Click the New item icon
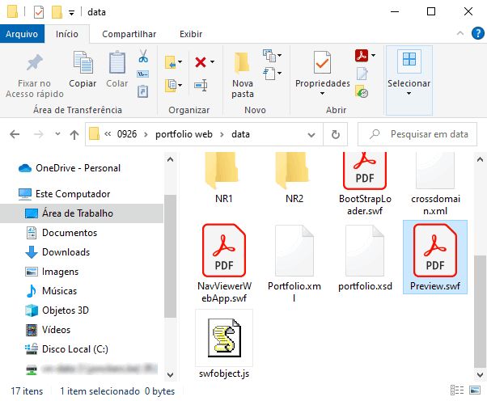This screenshot has height=401, width=487. (269, 56)
